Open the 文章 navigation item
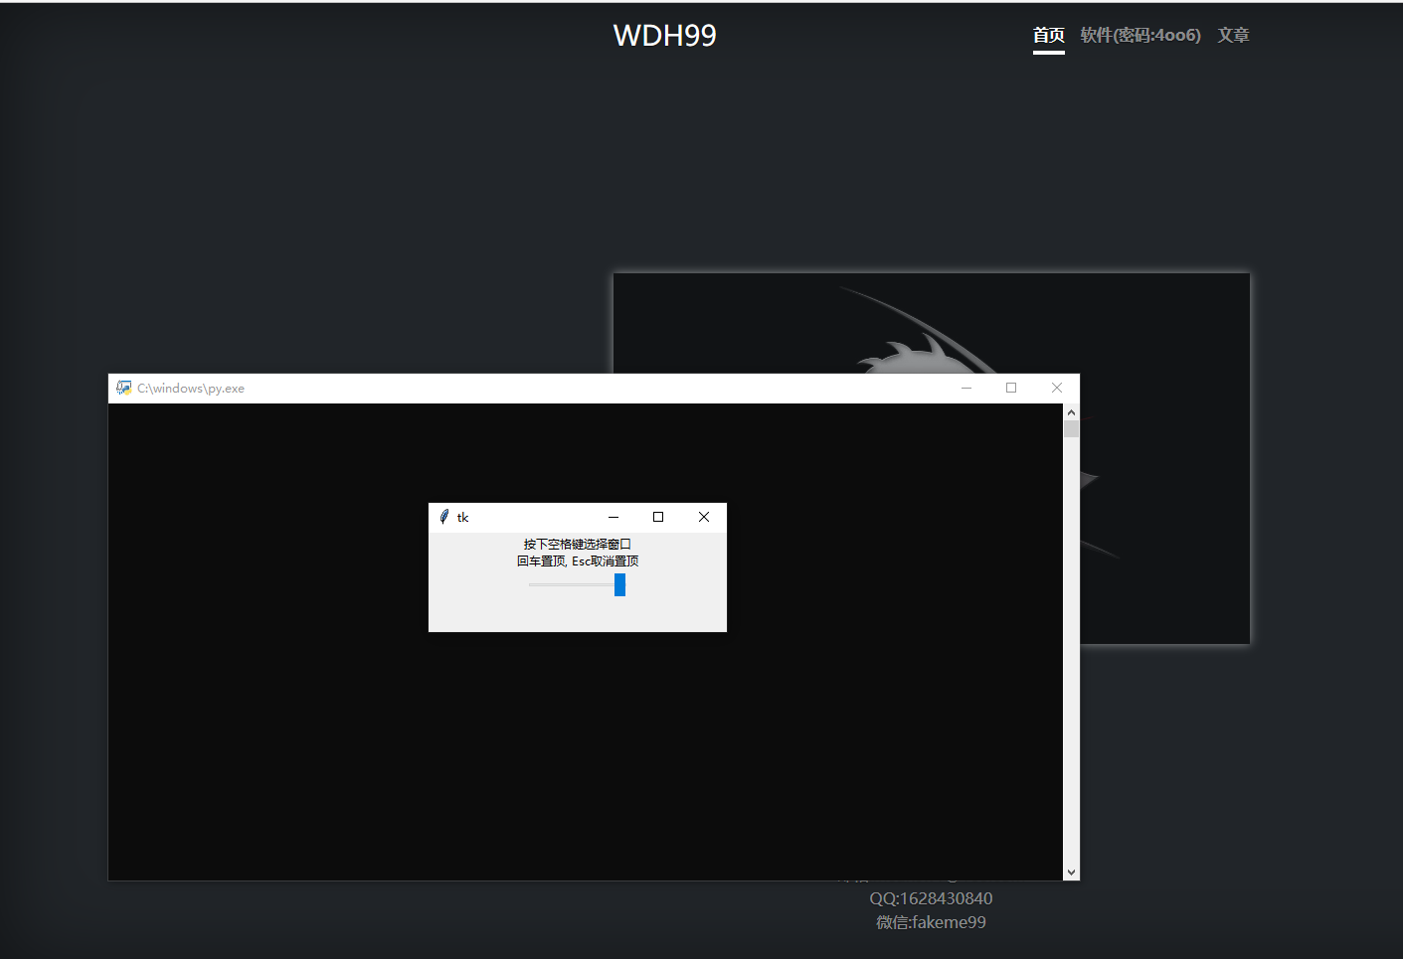 tap(1233, 35)
